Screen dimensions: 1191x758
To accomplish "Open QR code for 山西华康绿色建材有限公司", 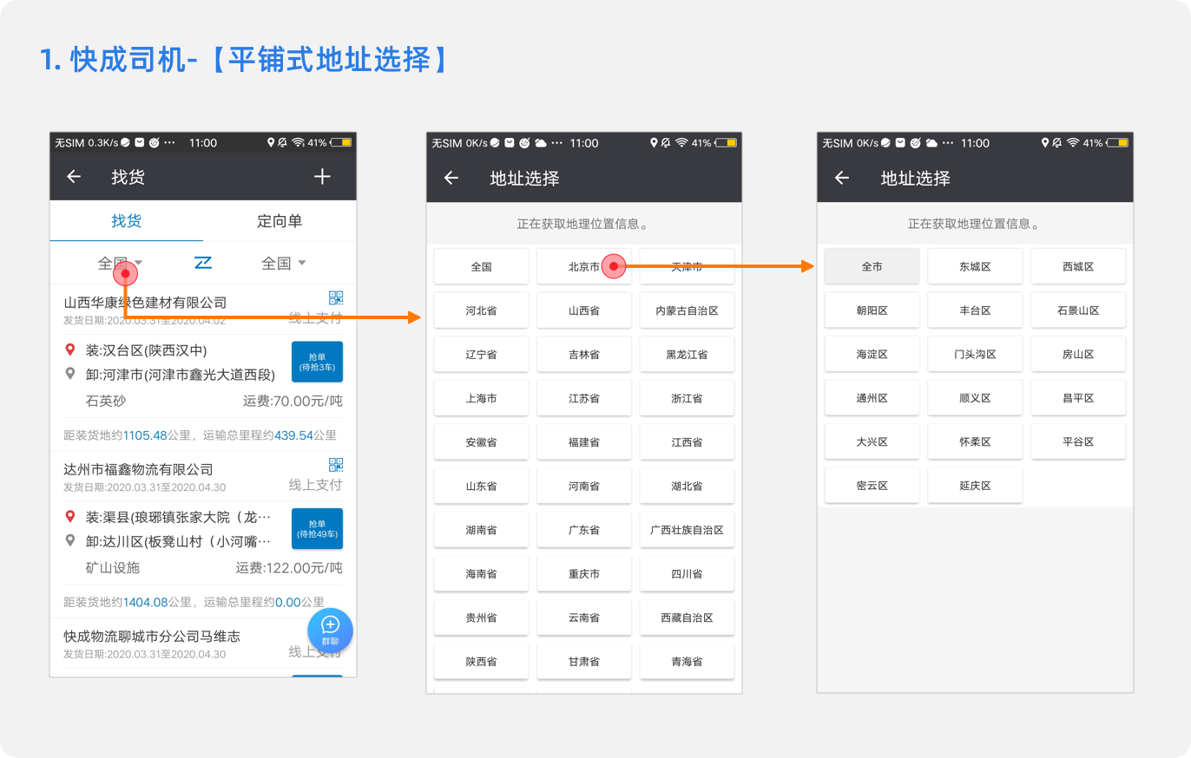I will pyautogui.click(x=336, y=297).
